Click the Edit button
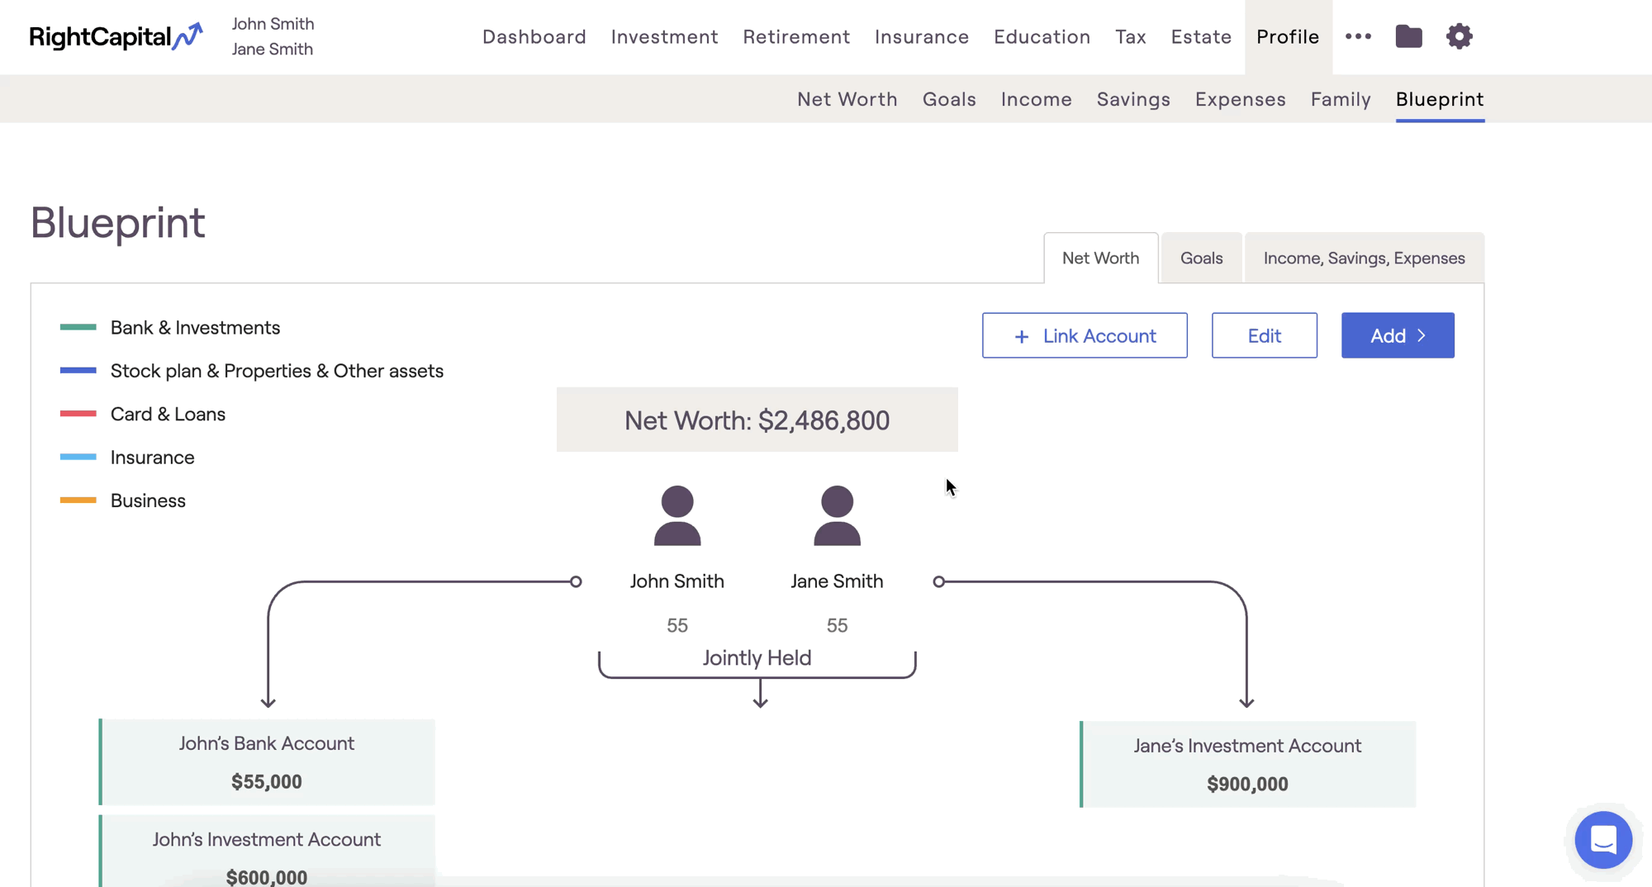This screenshot has height=887, width=1652. 1264,335
